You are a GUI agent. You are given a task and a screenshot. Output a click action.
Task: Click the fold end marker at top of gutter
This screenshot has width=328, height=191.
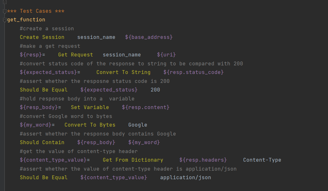(4, 2)
